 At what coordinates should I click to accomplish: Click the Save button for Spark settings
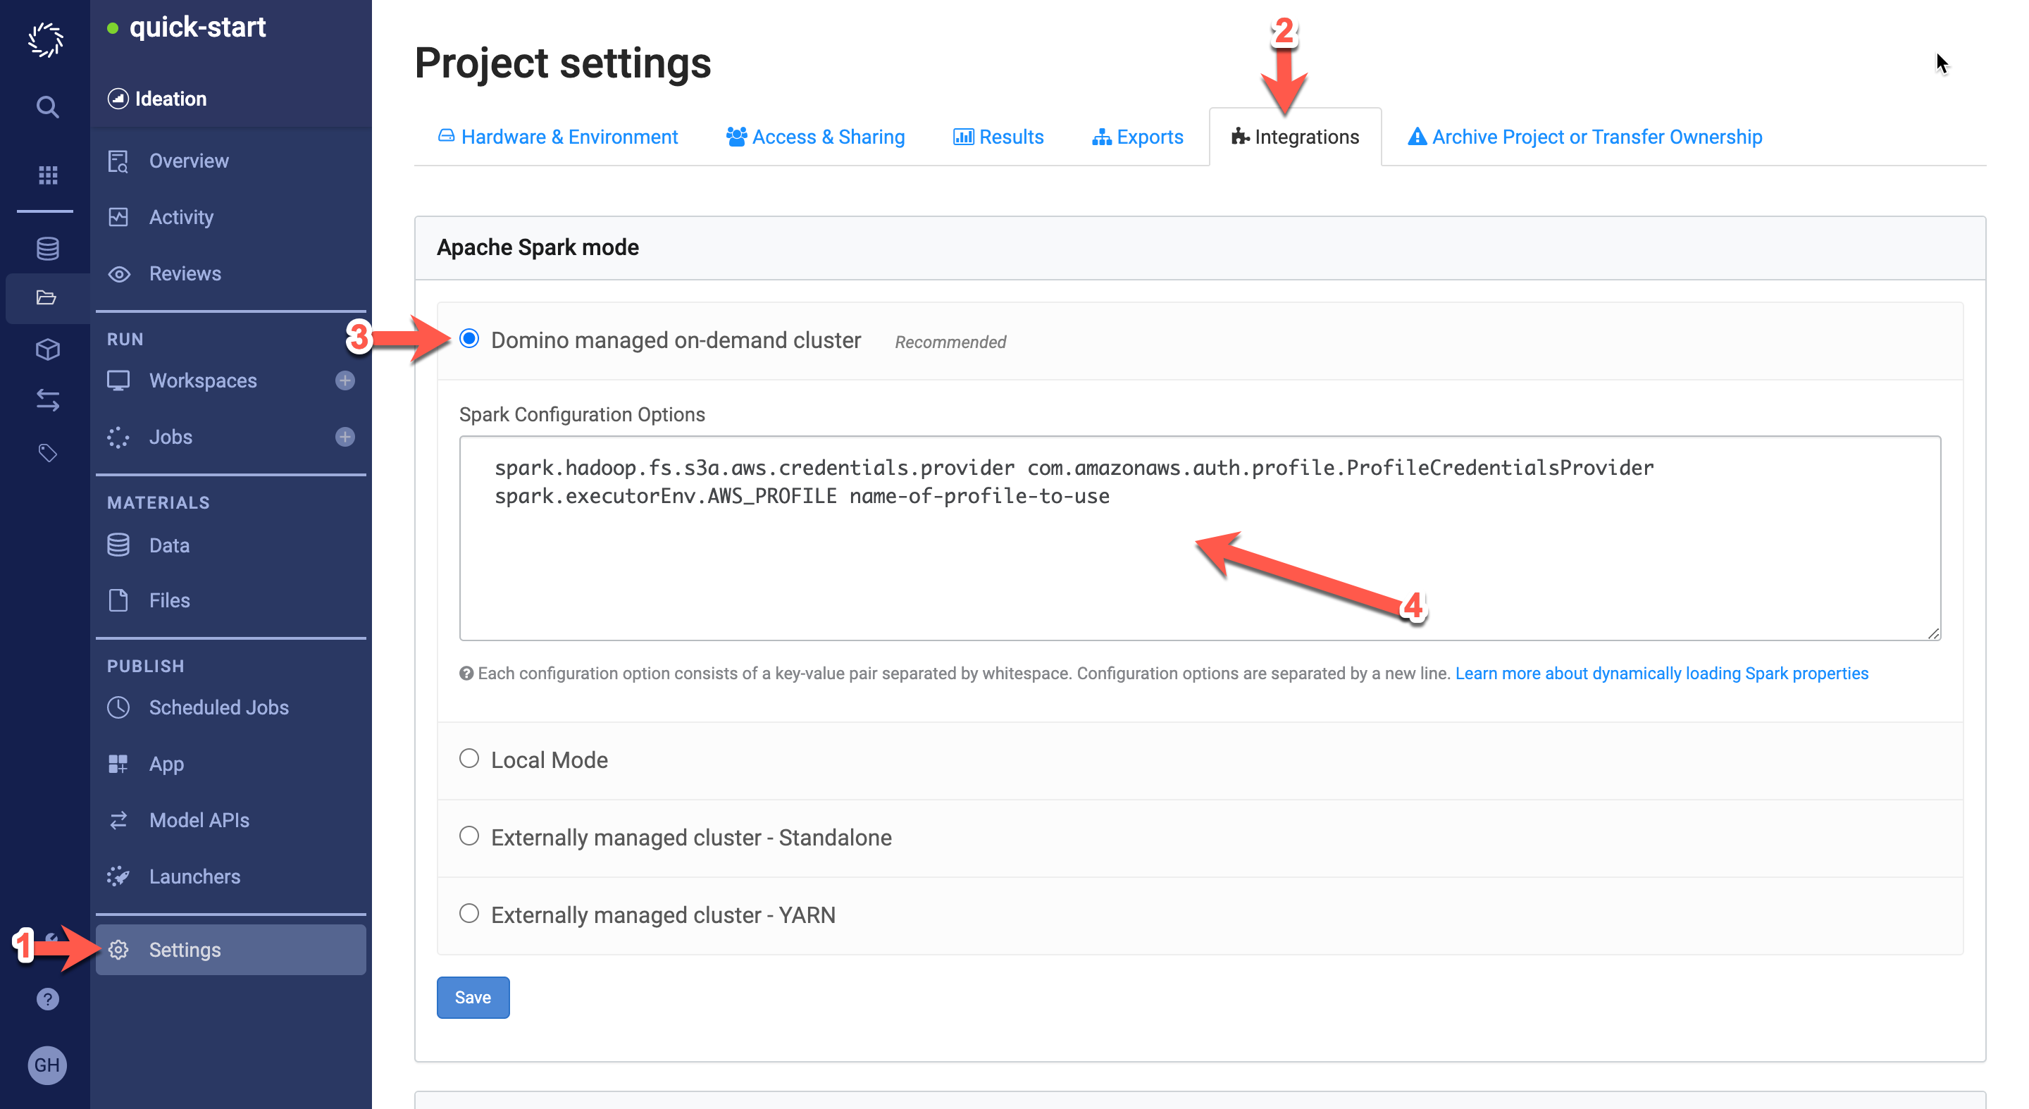[x=473, y=998]
